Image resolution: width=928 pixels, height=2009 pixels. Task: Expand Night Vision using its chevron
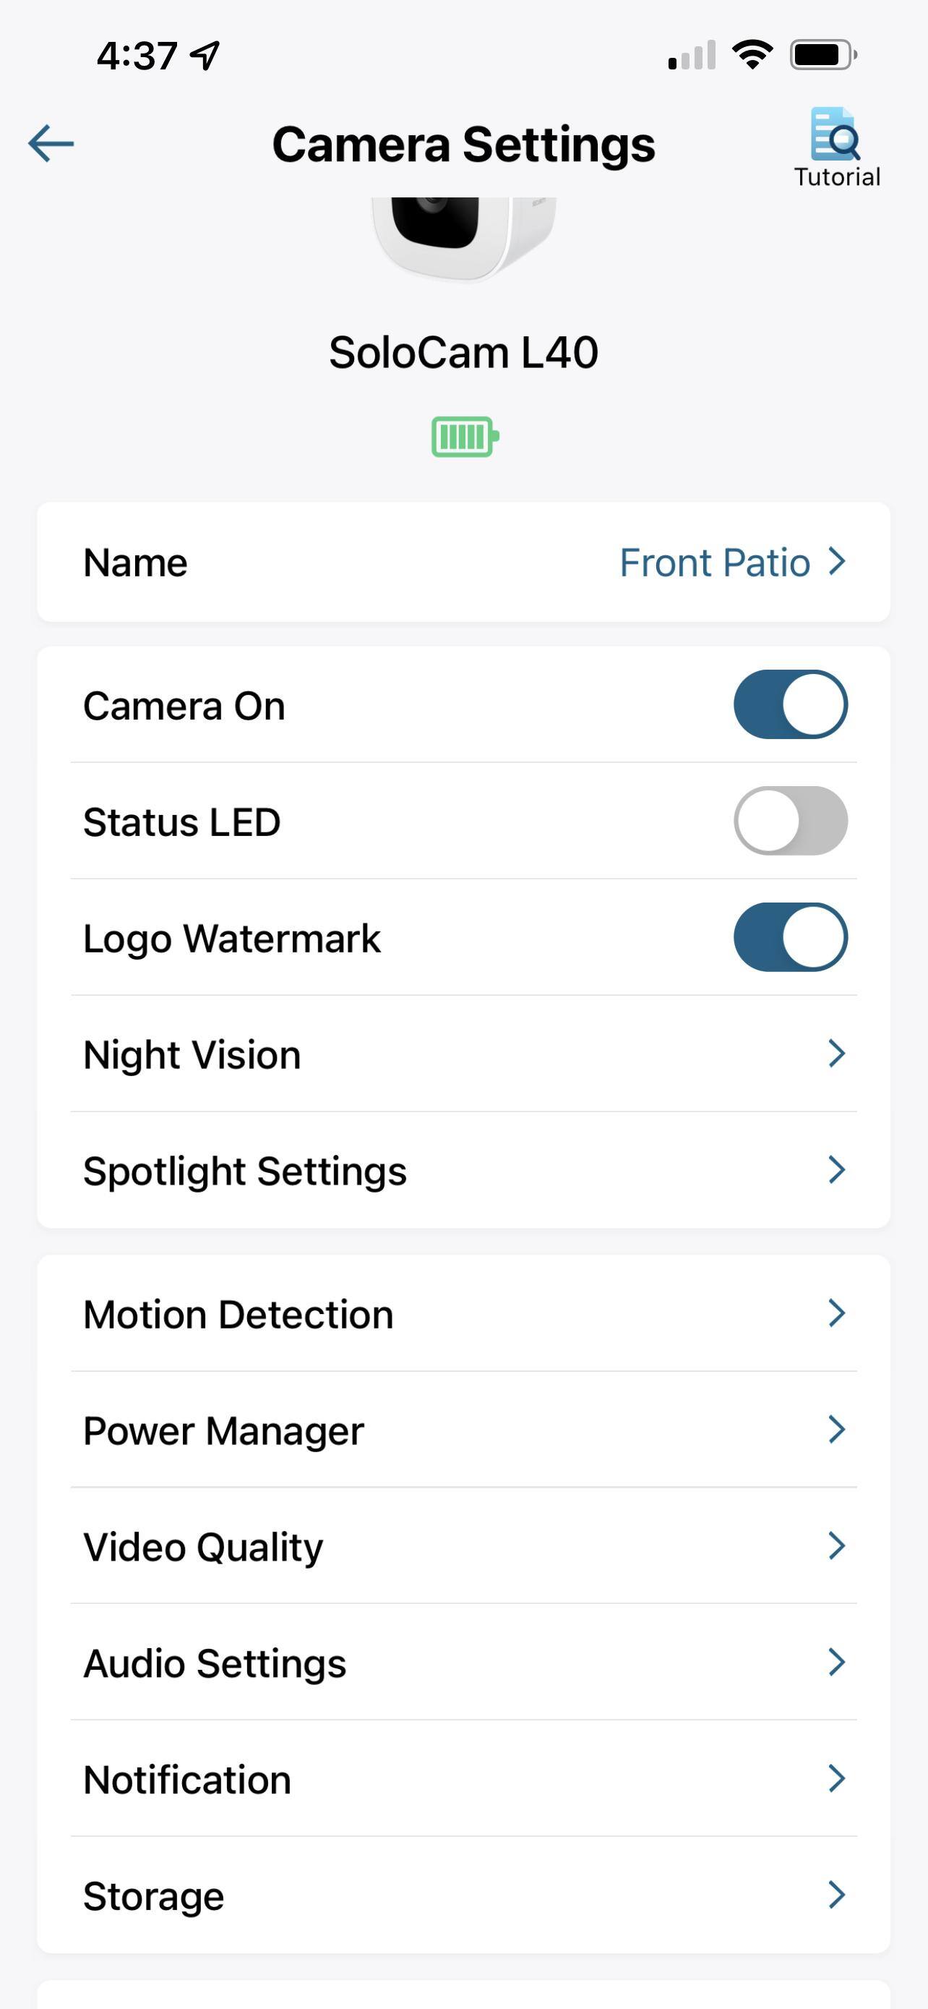(x=836, y=1054)
